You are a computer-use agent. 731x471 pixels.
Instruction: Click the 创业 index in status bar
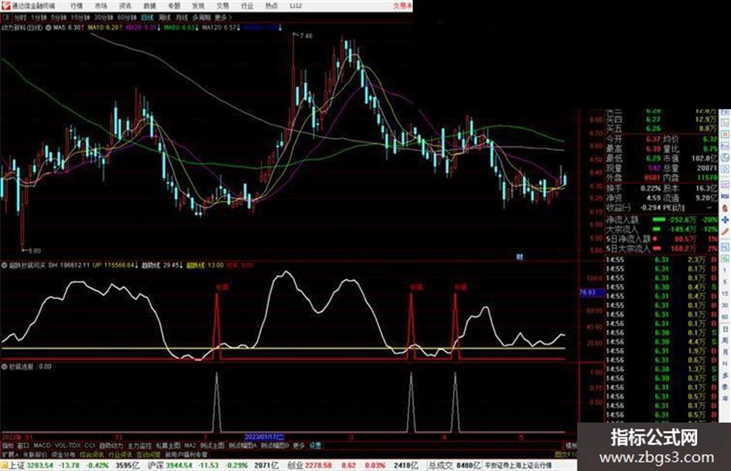pyautogui.click(x=295, y=466)
